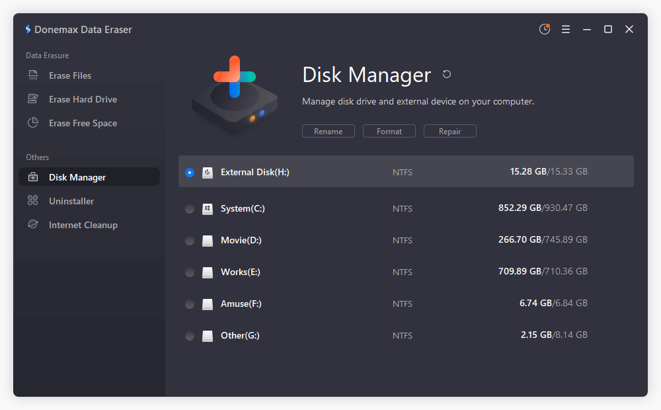661x410 pixels.
Task: Click the Disk Manager page heading
Action: (x=367, y=75)
